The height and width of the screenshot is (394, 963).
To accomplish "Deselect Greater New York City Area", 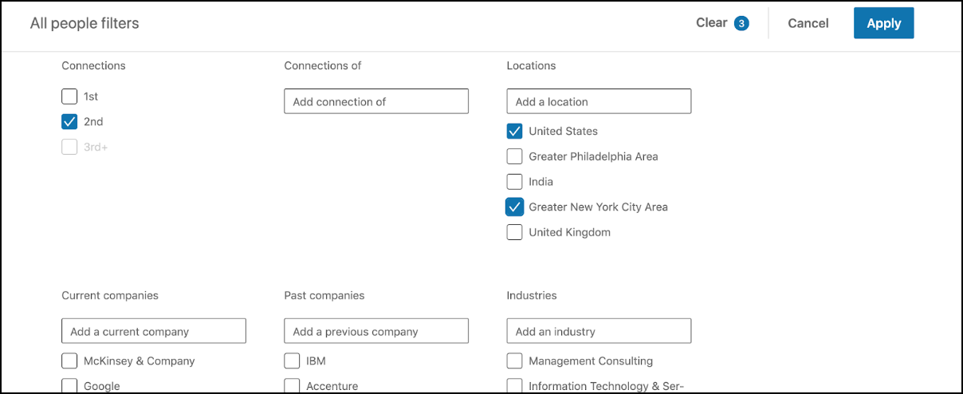I will click(x=515, y=207).
